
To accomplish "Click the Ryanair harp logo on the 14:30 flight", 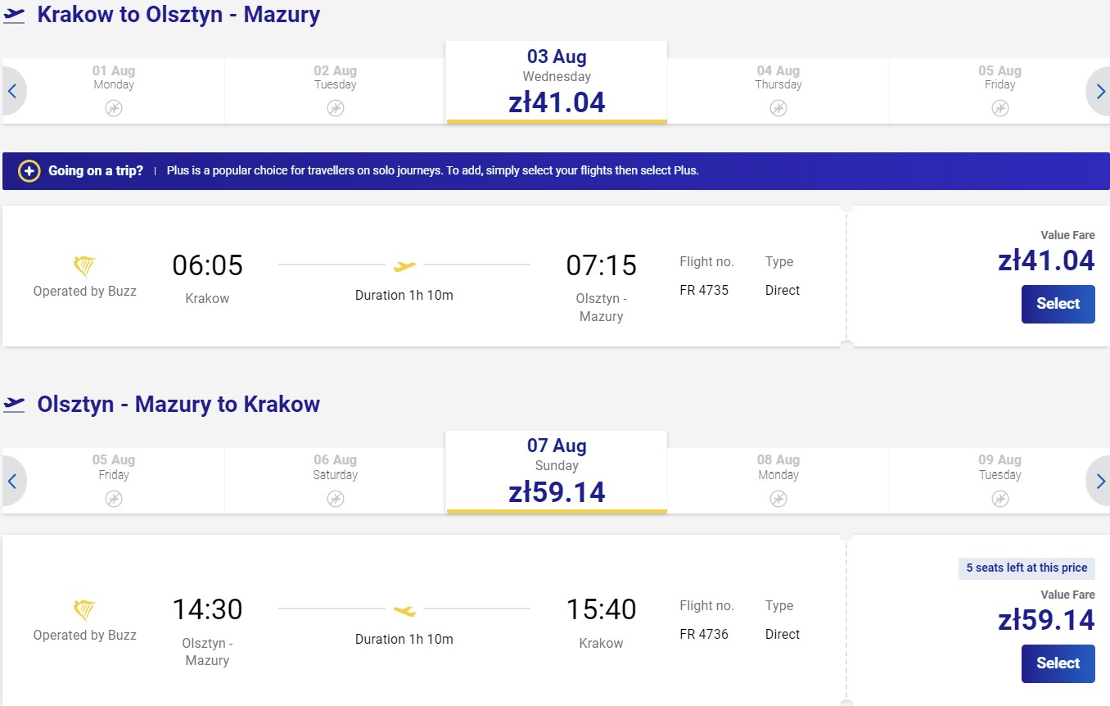I will (84, 611).
